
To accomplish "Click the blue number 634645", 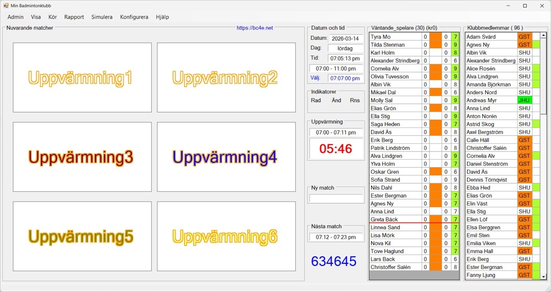I will 334,261.
